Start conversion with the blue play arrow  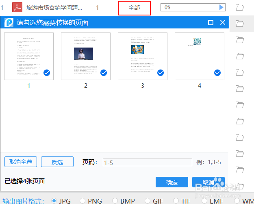tap(221, 7)
